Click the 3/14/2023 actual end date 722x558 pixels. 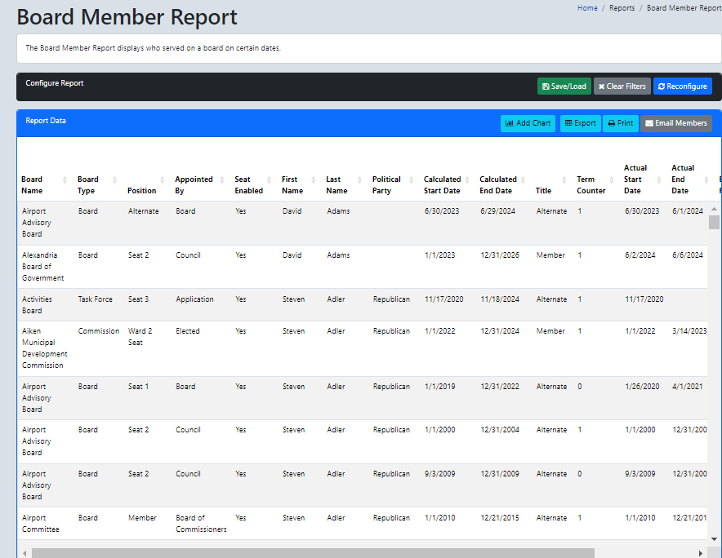(689, 330)
